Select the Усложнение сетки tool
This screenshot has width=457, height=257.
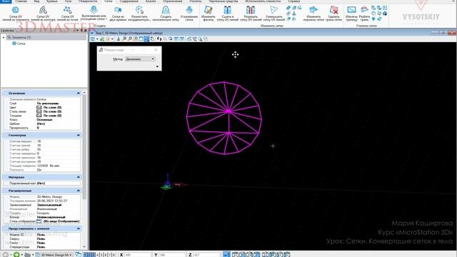point(189,14)
